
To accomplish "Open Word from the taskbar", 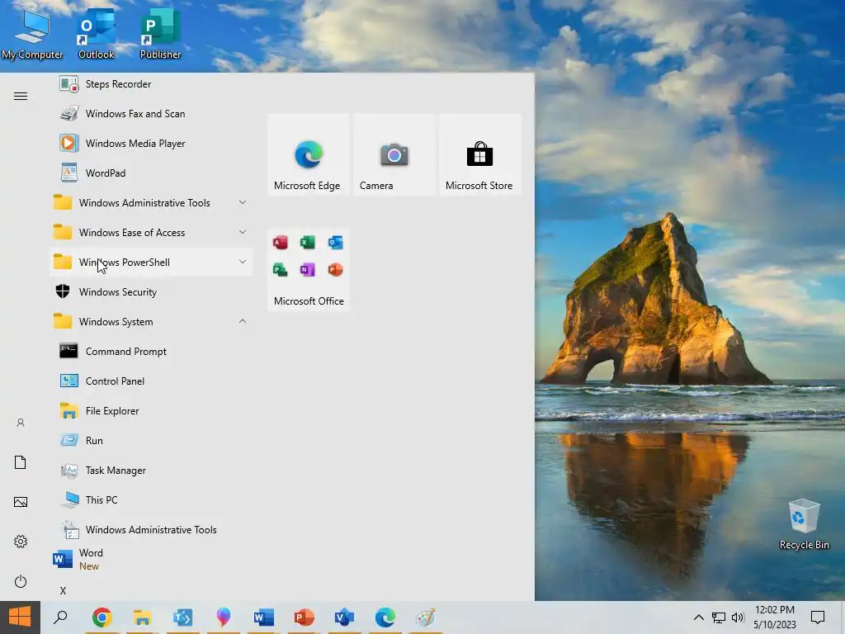I will click(263, 617).
